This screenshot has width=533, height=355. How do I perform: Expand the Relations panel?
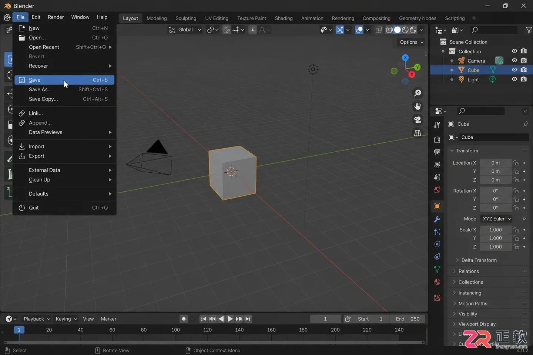[489, 271]
